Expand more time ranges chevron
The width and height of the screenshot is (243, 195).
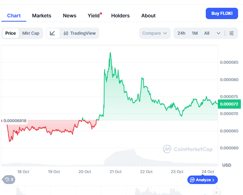218,33
